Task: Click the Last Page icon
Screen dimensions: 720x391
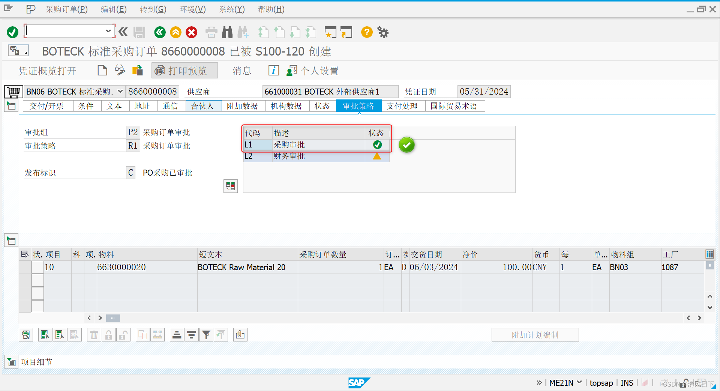Action: tap(311, 32)
